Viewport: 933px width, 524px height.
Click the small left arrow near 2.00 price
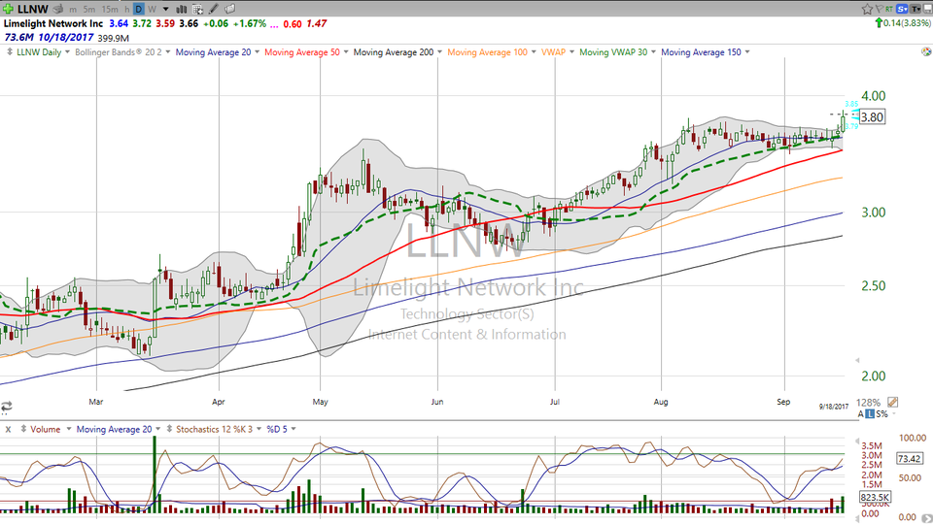pyautogui.click(x=857, y=360)
